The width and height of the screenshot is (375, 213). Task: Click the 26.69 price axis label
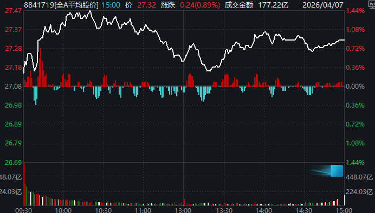(x=14, y=162)
